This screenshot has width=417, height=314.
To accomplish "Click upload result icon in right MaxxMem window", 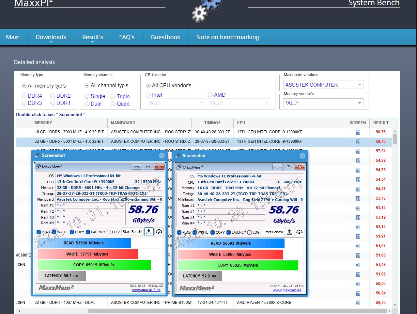I will 289,232.
